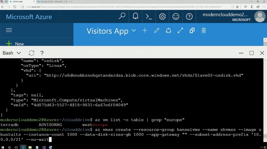Expand the Visitors App dashboard selector
Screen dimensions: 267x149
134,31
